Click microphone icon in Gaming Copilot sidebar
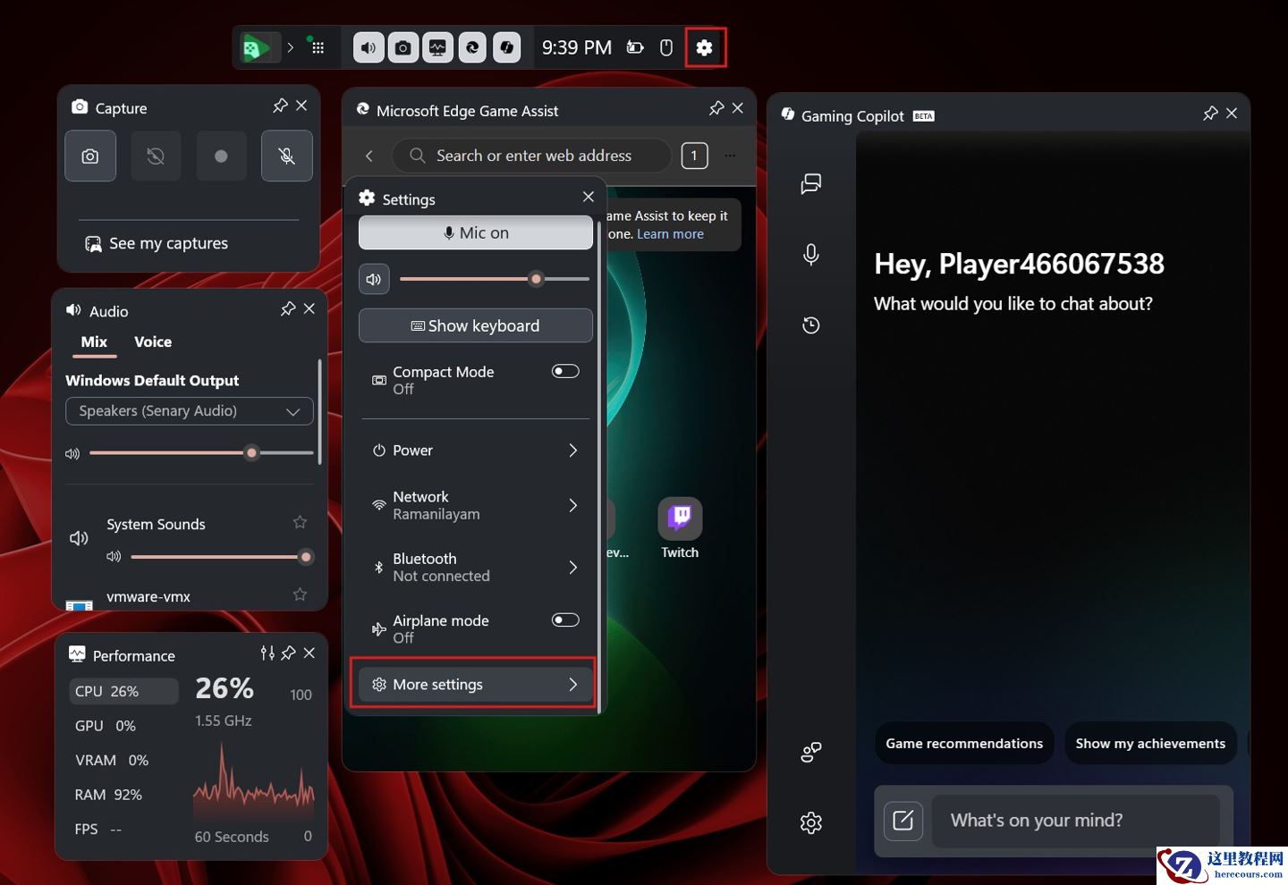This screenshot has height=885, width=1288. coord(811,255)
